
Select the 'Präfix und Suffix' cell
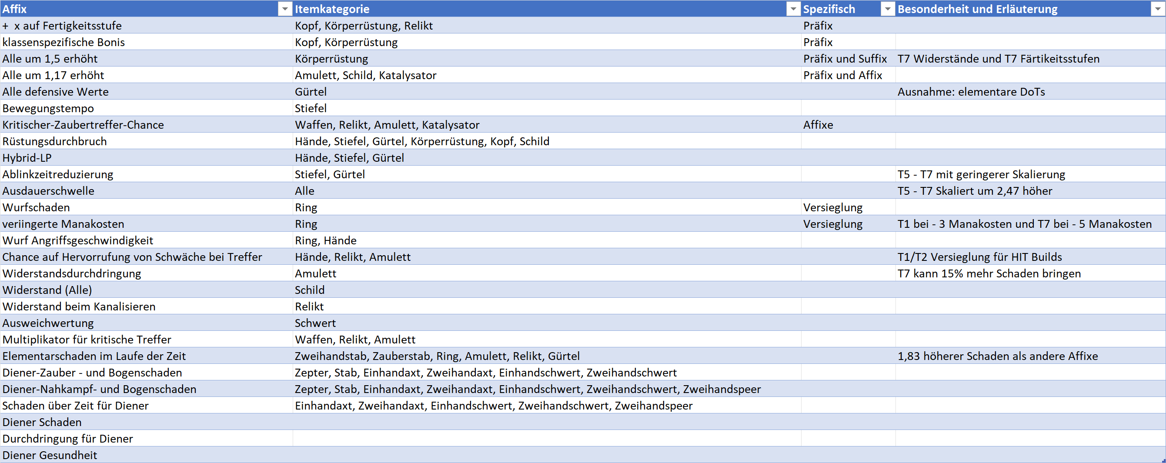pos(848,58)
